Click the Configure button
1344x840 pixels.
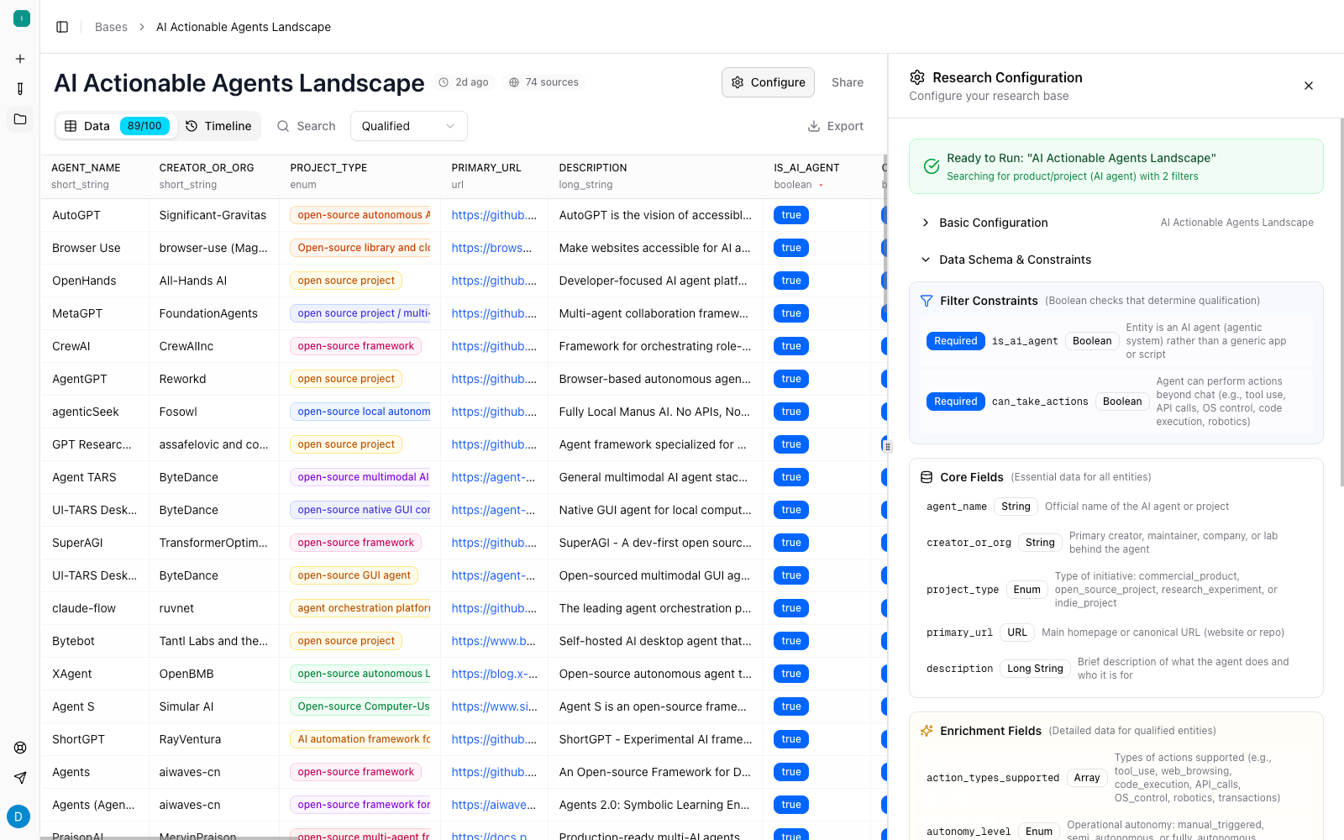click(768, 82)
